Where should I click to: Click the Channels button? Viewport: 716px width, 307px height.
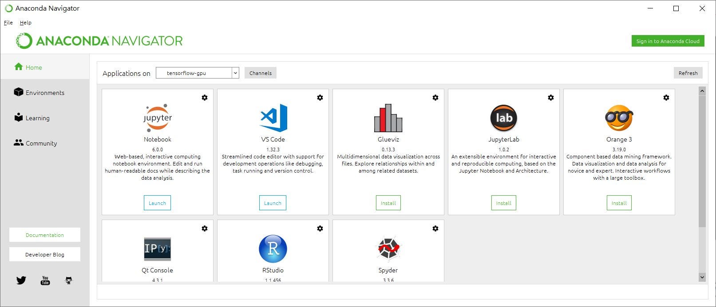point(261,73)
